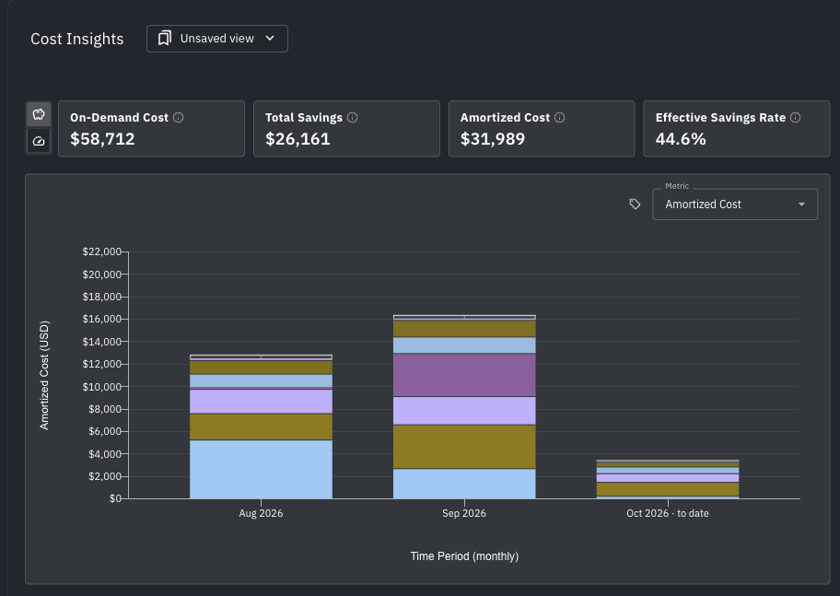
Task: Click the Total Savings $26,161 card
Action: (346, 129)
